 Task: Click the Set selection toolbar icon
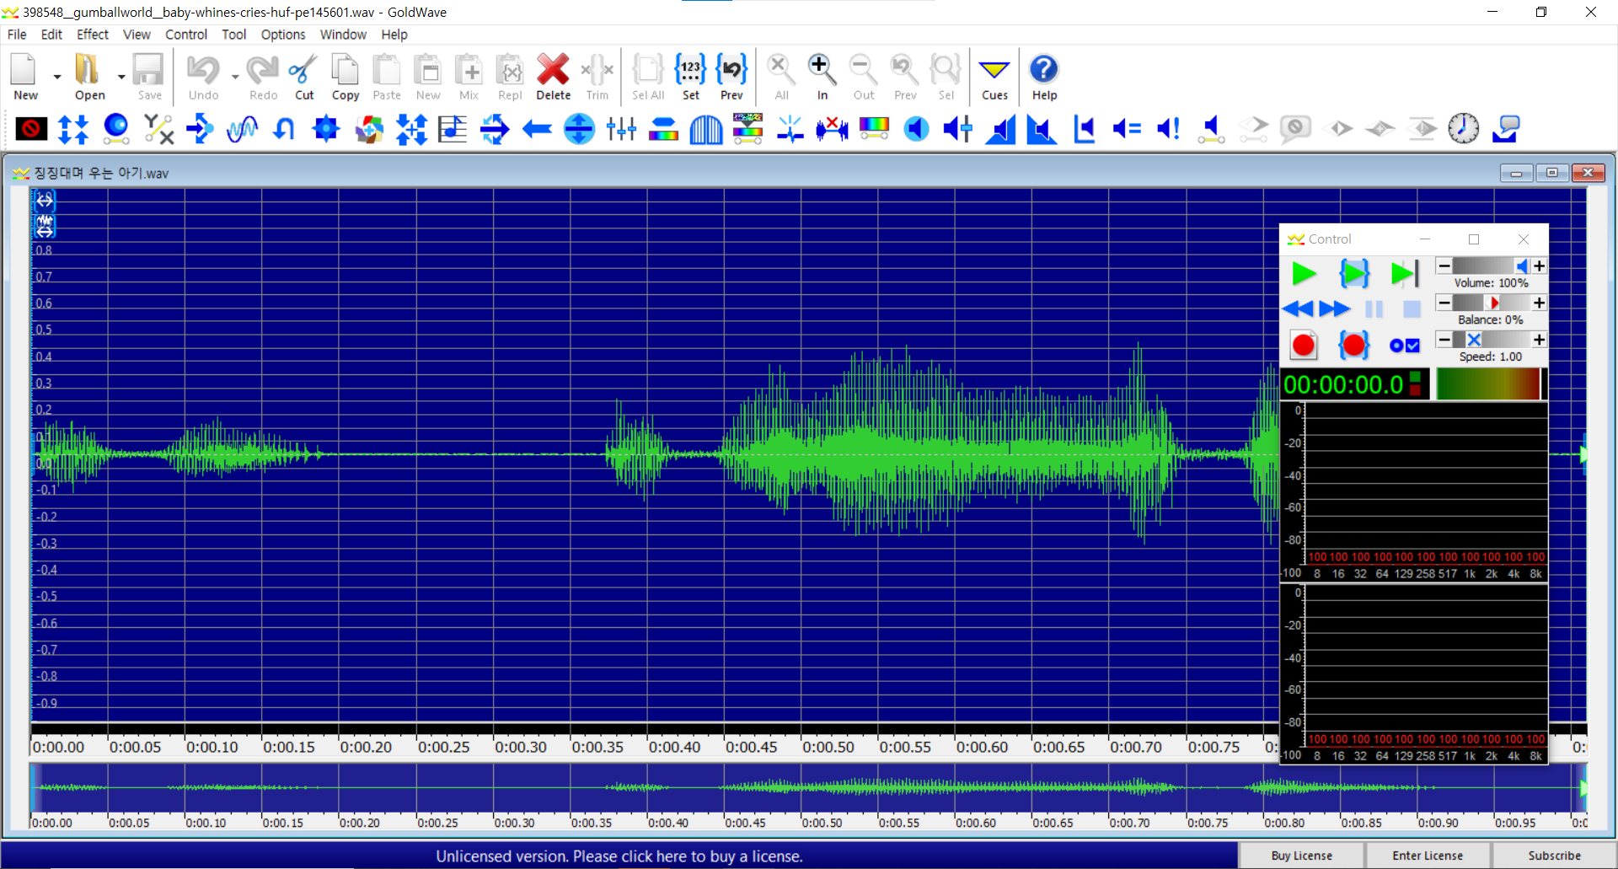(690, 77)
